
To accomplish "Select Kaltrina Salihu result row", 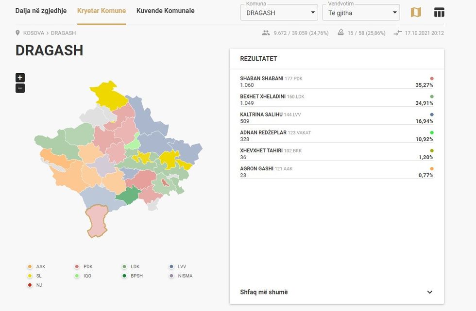I will coord(336,118).
